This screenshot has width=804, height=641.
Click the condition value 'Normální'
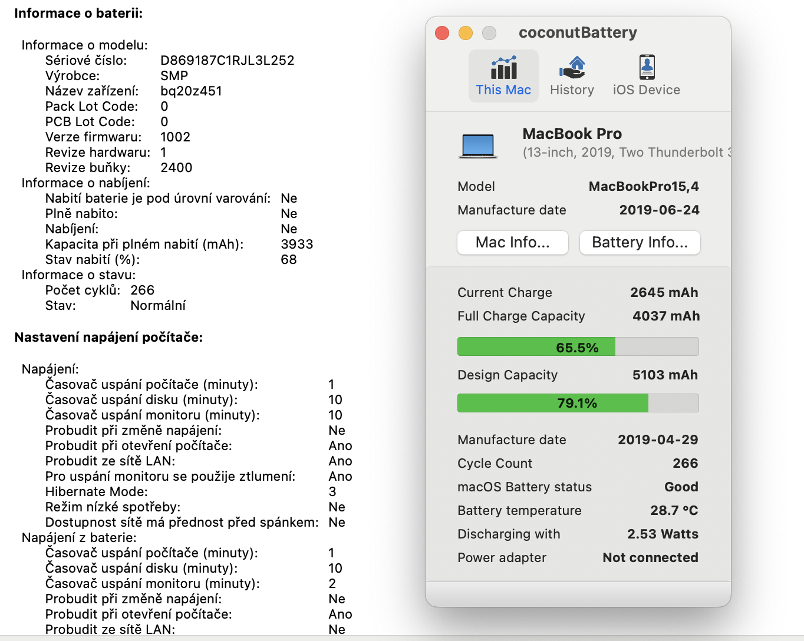(157, 306)
